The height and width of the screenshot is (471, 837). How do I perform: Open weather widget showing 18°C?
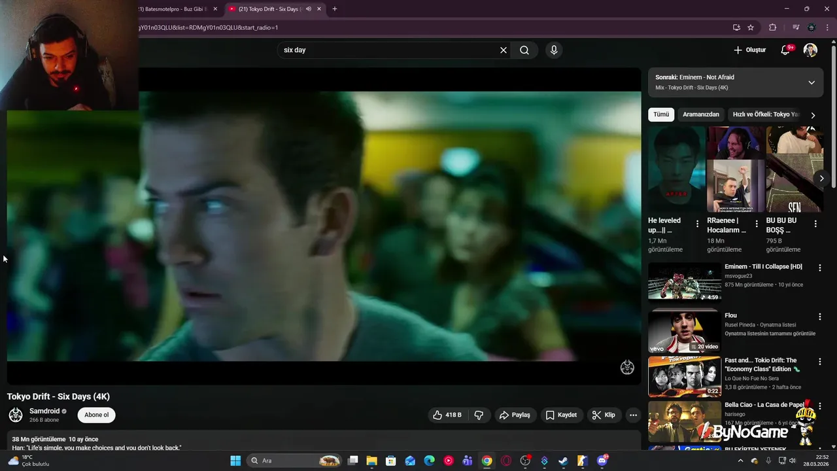pos(28,461)
